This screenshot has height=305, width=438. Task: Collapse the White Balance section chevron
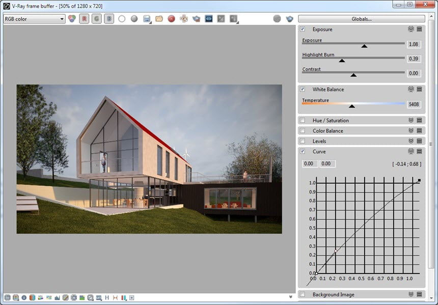coord(411,89)
